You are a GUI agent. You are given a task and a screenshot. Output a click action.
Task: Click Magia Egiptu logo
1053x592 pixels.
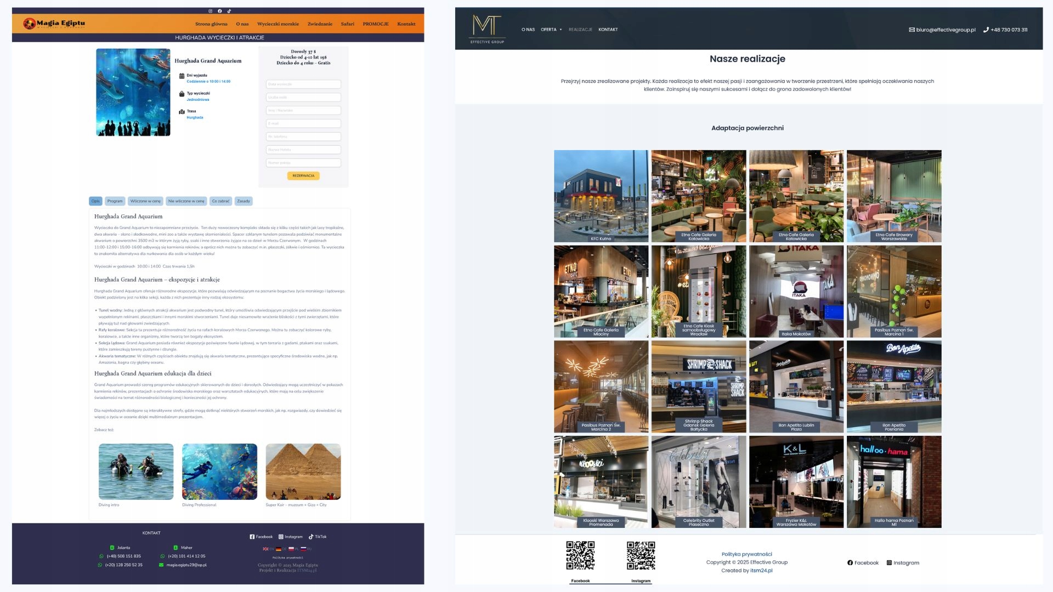pyautogui.click(x=54, y=24)
